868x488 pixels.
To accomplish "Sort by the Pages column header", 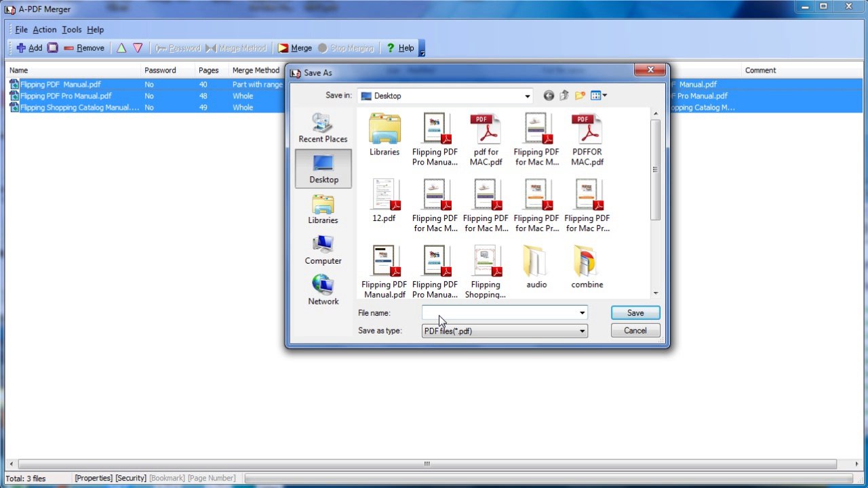I will click(x=212, y=70).
